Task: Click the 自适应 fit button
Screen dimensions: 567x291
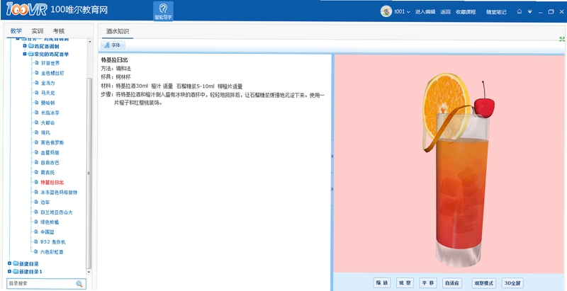Action: (x=452, y=283)
